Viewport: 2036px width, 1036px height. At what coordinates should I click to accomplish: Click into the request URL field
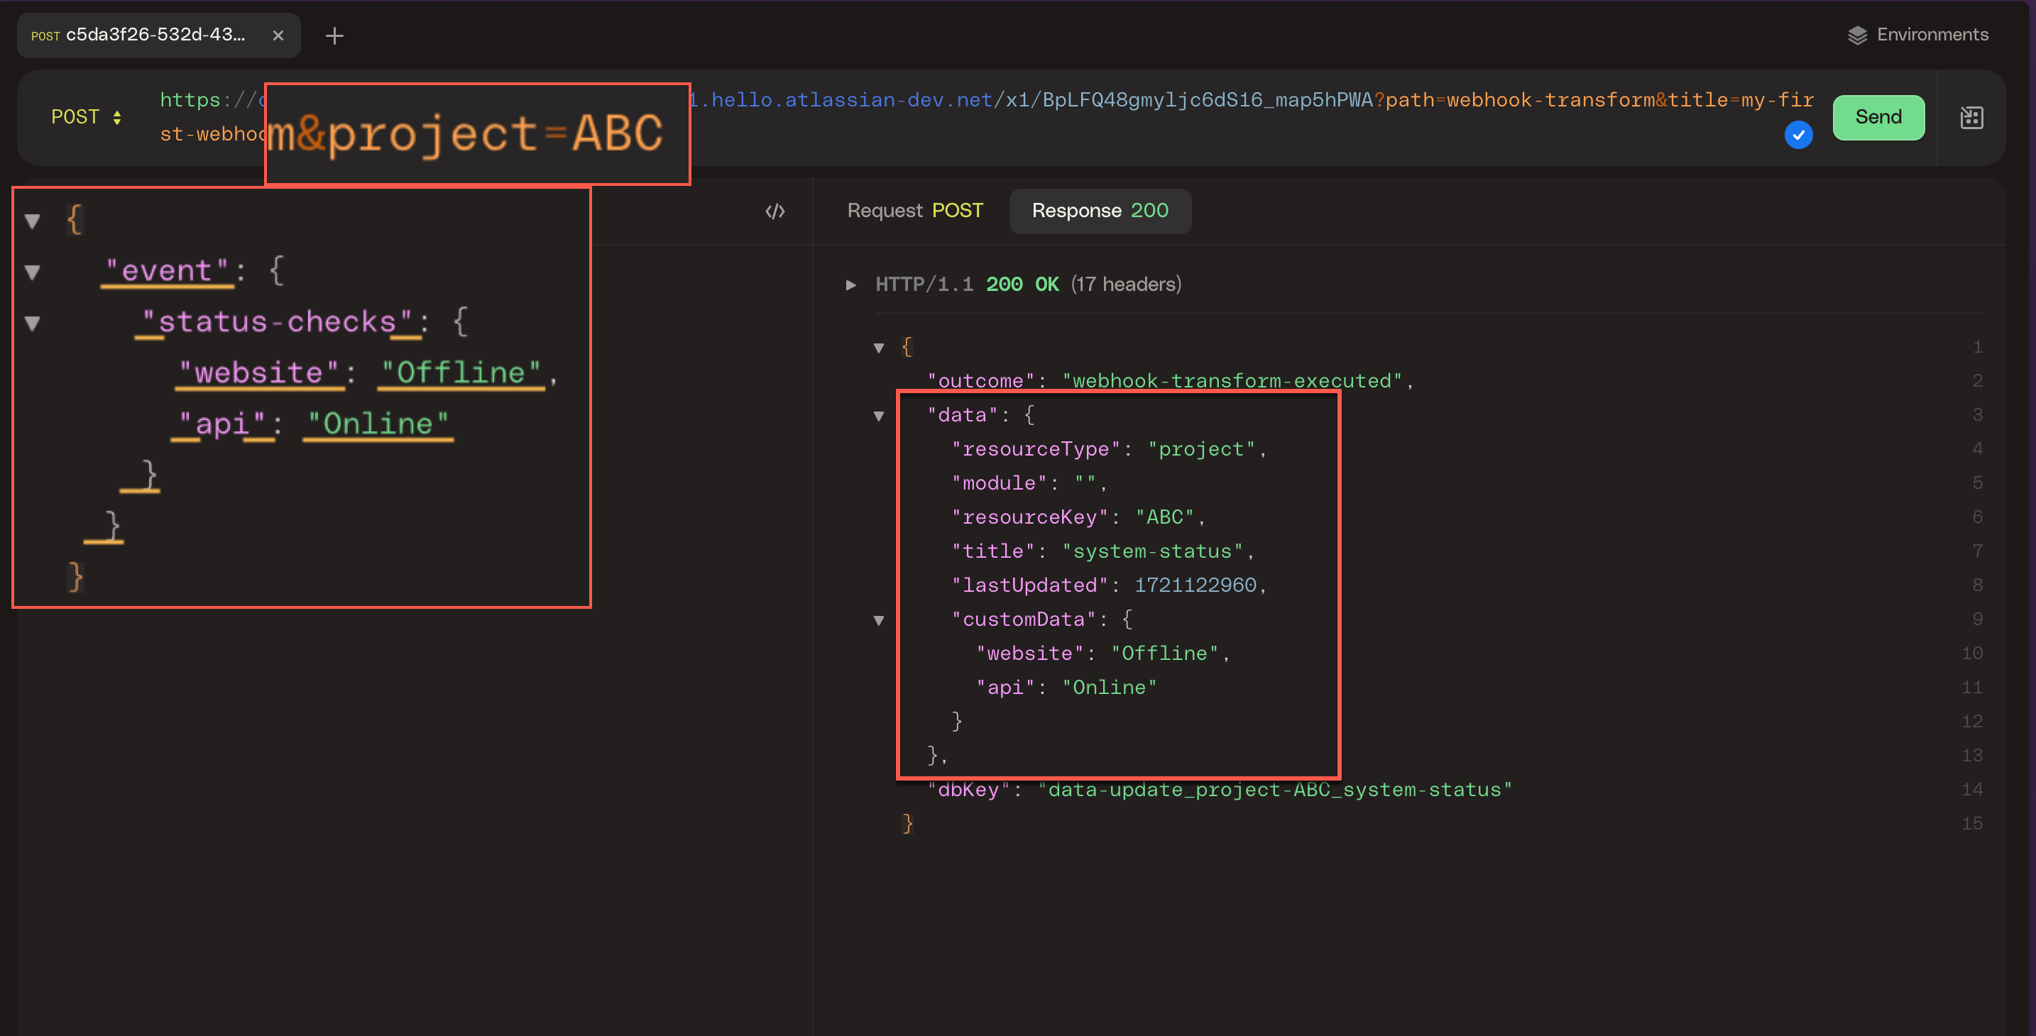pyautogui.click(x=985, y=117)
